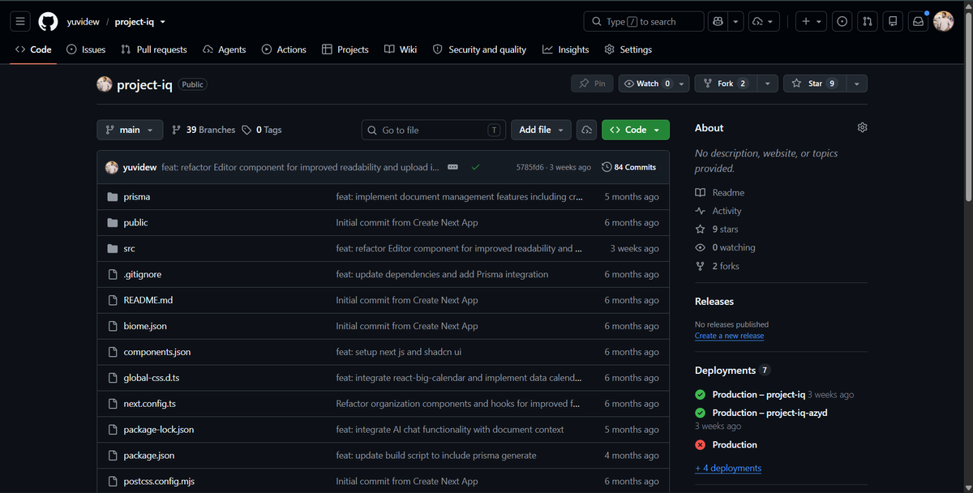Open the 2 forks link in About
973x493 pixels.
718,266
